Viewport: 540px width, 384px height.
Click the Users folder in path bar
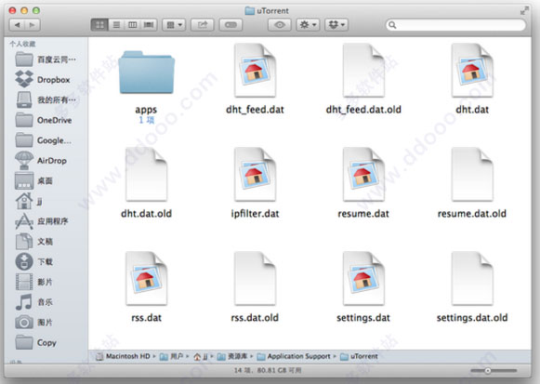pyautogui.click(x=171, y=356)
